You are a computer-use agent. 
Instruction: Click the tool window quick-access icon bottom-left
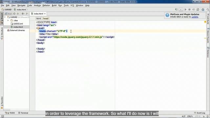pos(2,116)
